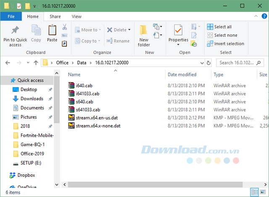Switch to large icons view button
The height and width of the screenshot is (197, 269).
tap(263, 192)
